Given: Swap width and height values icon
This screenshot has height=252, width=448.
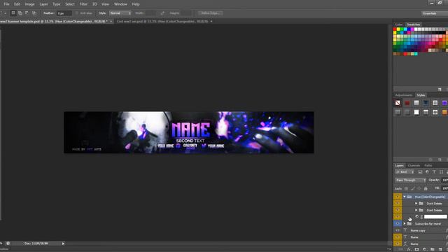Looking at the screenshot, I should pos(162,13).
